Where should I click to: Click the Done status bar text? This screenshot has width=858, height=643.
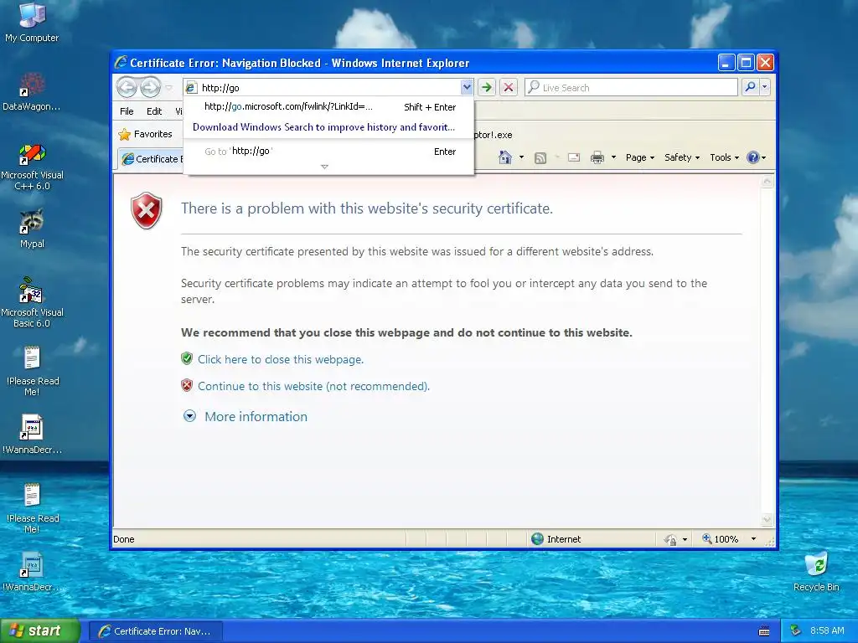click(x=124, y=539)
